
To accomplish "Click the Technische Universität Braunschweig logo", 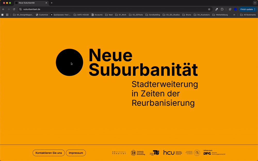I will [x=138, y=153].
